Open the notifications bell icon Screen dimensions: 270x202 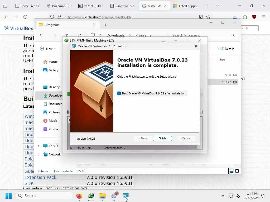[x=263, y=196]
